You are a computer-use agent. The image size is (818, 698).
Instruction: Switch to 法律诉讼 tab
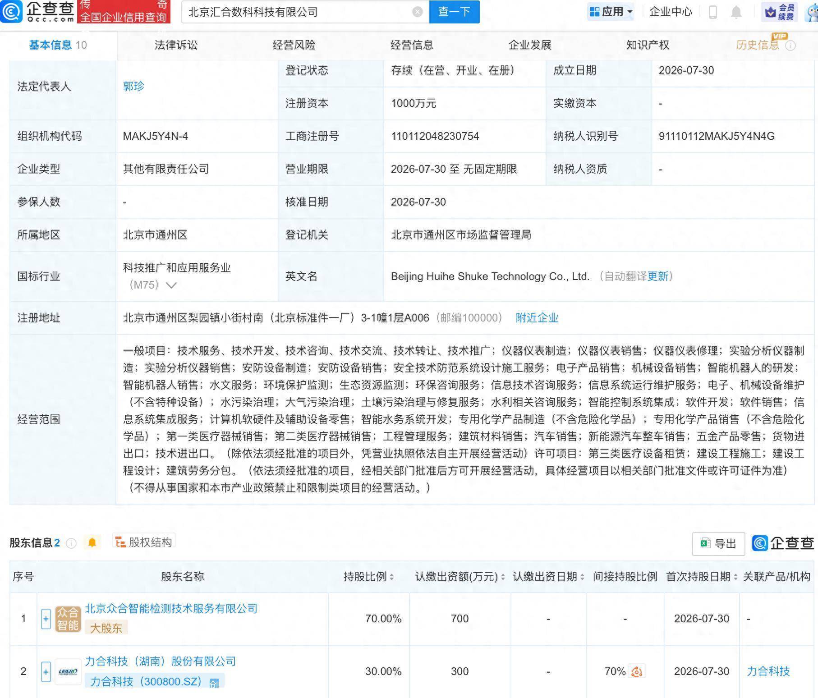coord(176,45)
